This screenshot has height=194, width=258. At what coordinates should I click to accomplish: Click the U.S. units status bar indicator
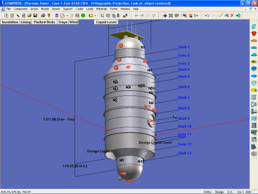coord(230,192)
